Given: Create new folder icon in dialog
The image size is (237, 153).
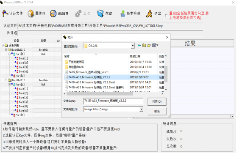Looking at the screenshot, I should click(x=149, y=45).
